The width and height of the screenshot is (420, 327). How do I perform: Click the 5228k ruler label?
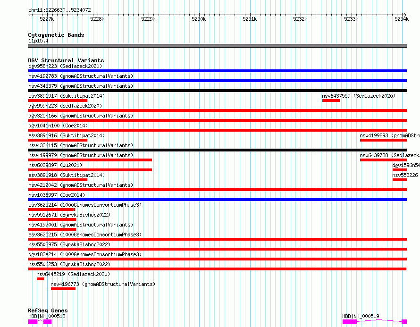98,19
